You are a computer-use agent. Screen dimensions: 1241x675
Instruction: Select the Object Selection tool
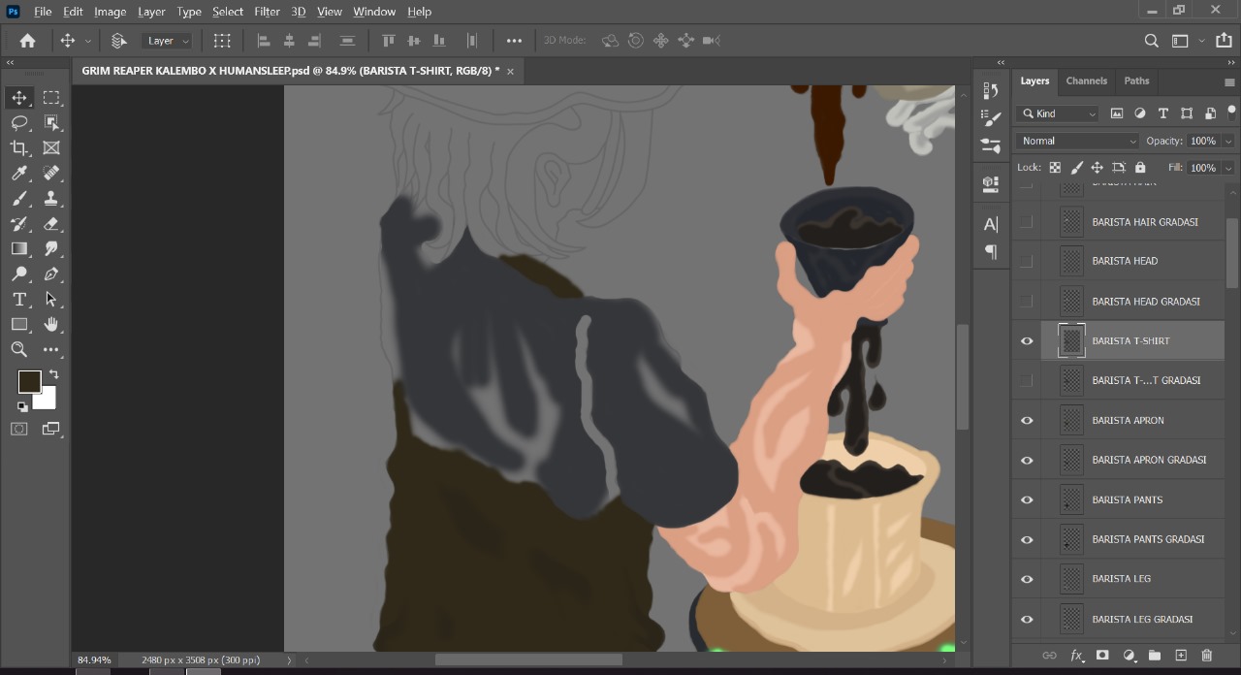point(51,123)
